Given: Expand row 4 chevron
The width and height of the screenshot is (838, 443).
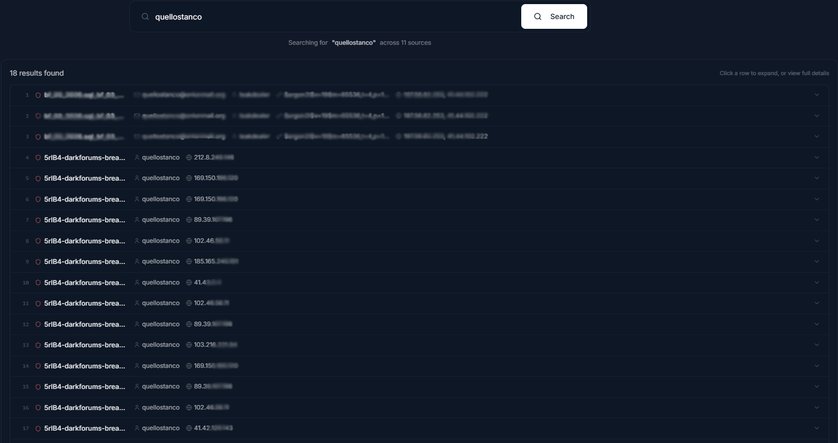Looking at the screenshot, I should click(x=816, y=157).
